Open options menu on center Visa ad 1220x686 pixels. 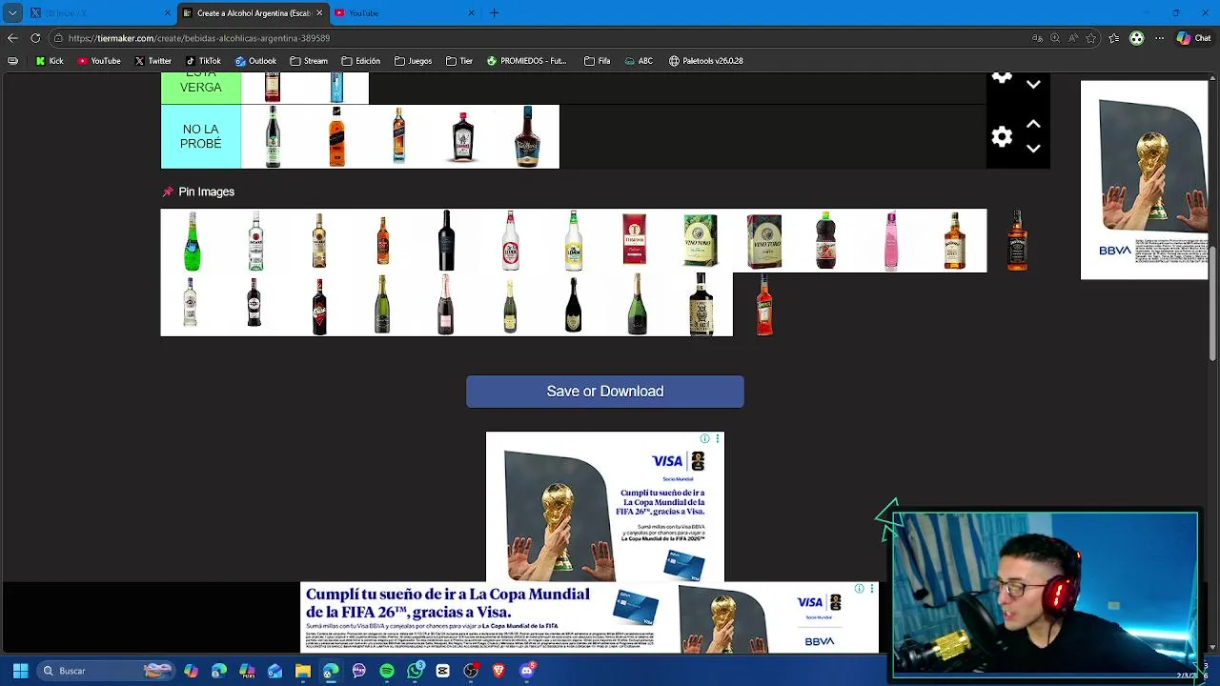(x=718, y=439)
